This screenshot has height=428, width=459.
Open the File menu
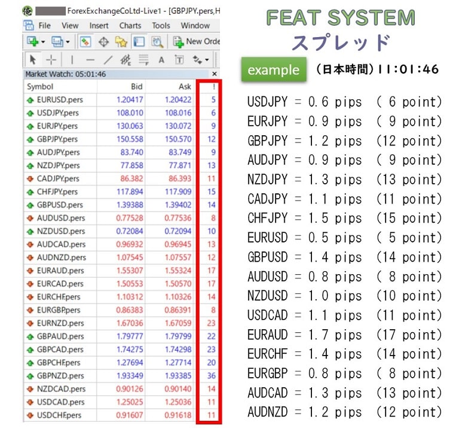tap(44, 26)
